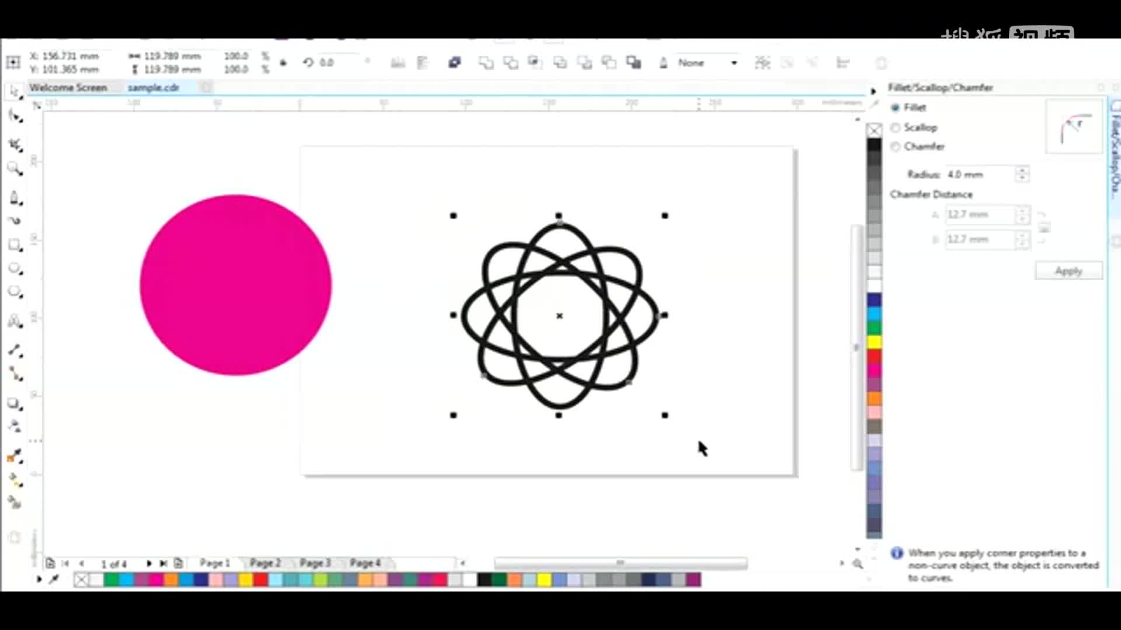Expand the docker panel flyout arrow
The width and height of the screenshot is (1121, 630).
873,91
